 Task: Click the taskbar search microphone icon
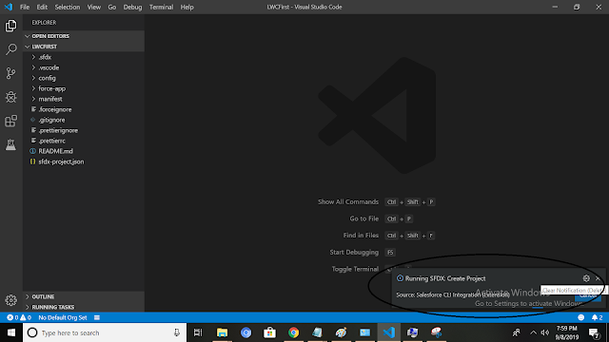(177, 332)
